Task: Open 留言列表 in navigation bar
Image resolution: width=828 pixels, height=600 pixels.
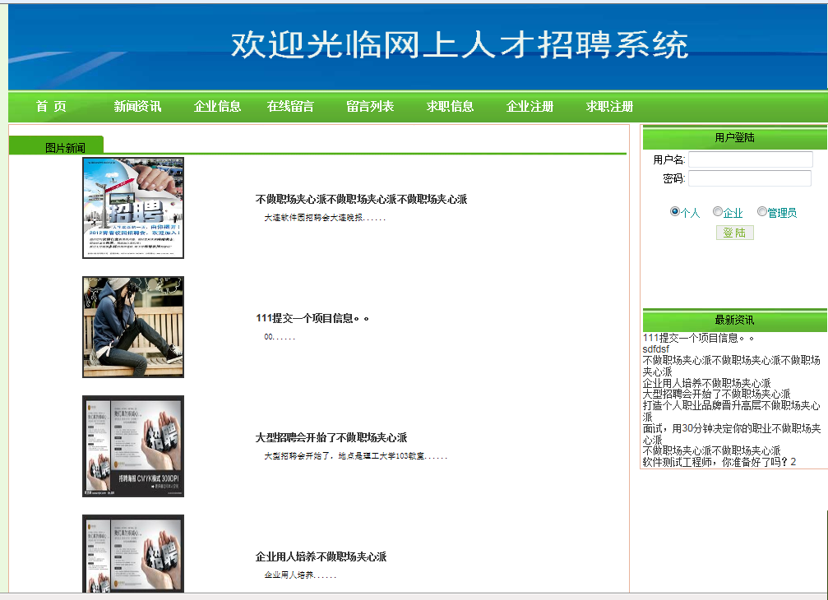Action: [370, 107]
